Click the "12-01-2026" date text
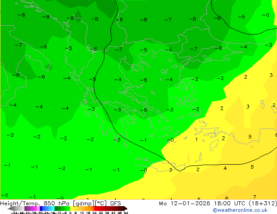The width and height of the screenshot is (277, 214). click(190, 204)
